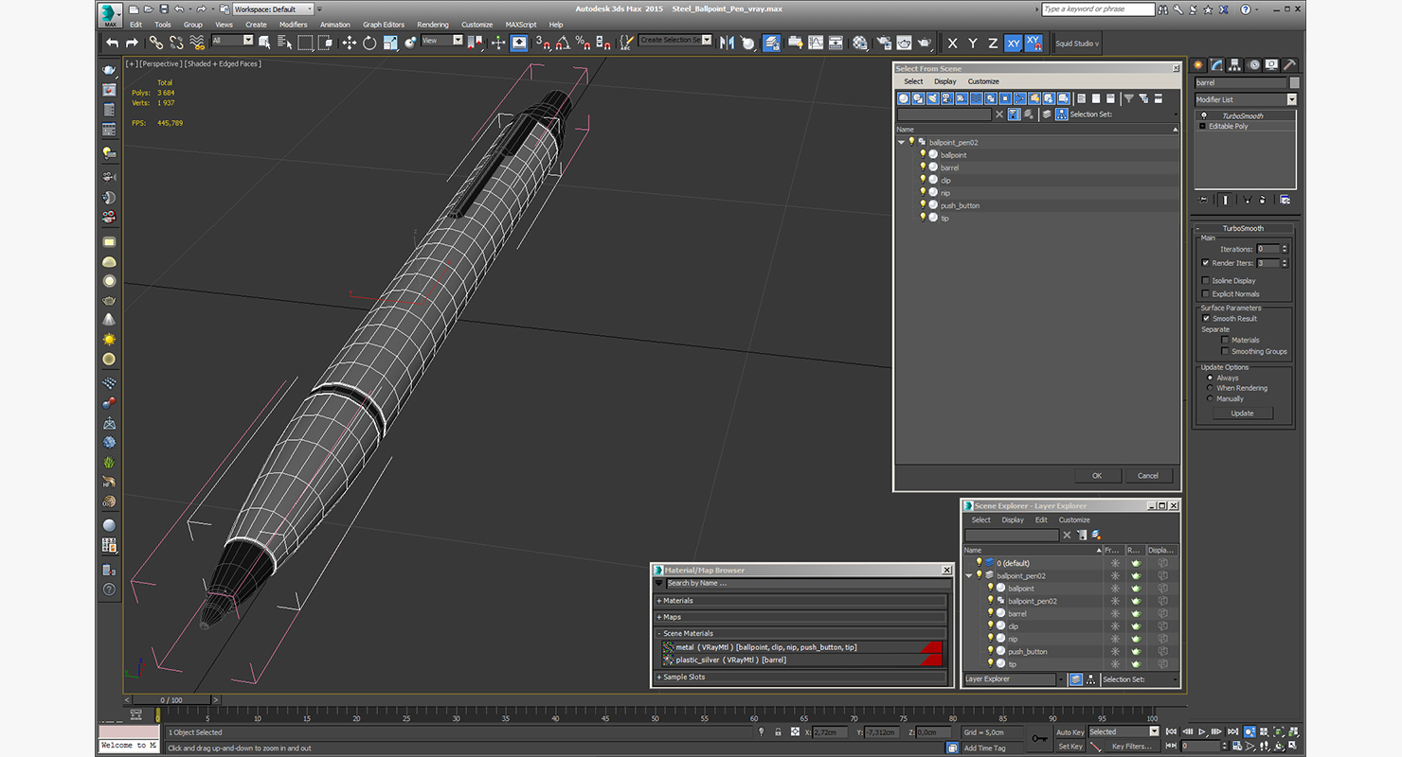Click the Auto Key button
Viewport: 1402px width, 757px height.
[1070, 732]
